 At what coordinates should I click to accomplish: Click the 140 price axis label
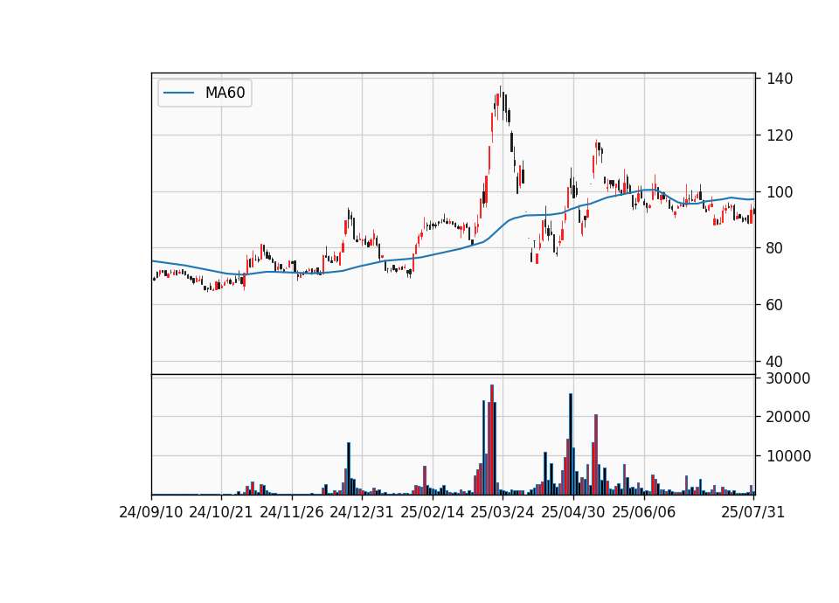[780, 79]
